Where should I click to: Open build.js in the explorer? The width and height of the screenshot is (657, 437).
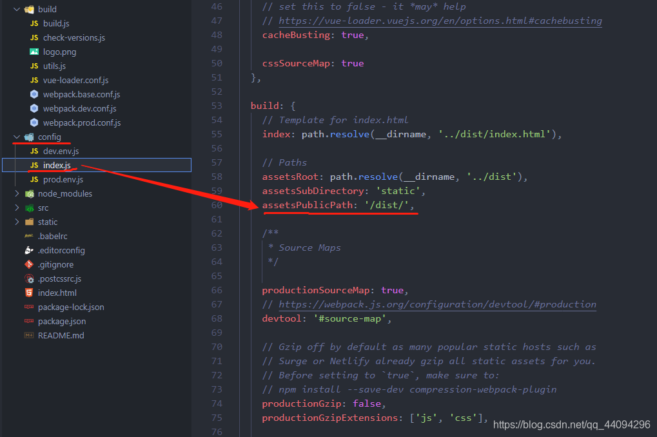click(56, 23)
